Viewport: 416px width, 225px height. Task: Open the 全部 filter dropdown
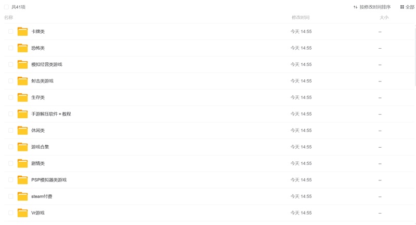410,7
